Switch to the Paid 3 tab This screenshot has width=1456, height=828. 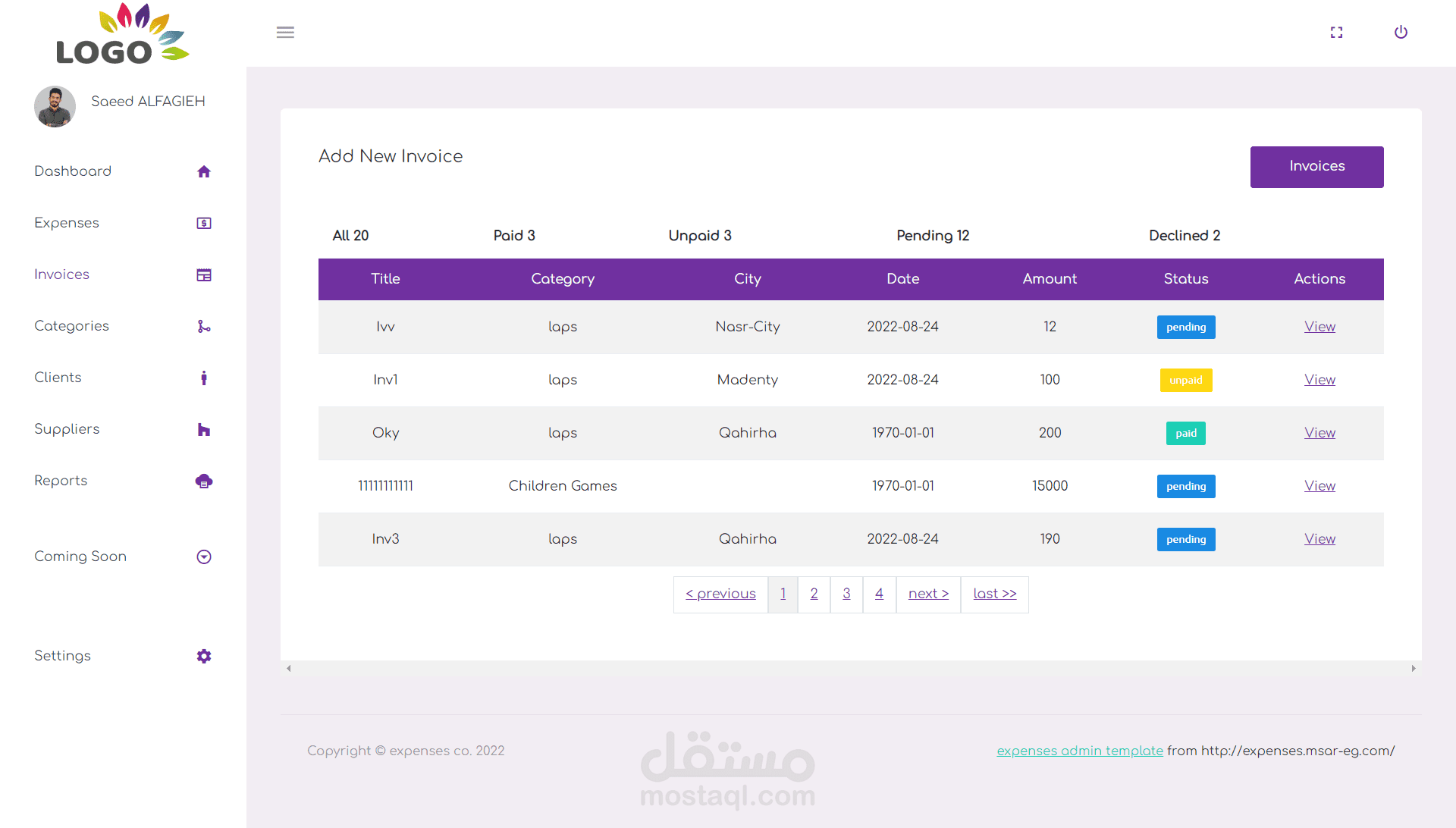514,236
